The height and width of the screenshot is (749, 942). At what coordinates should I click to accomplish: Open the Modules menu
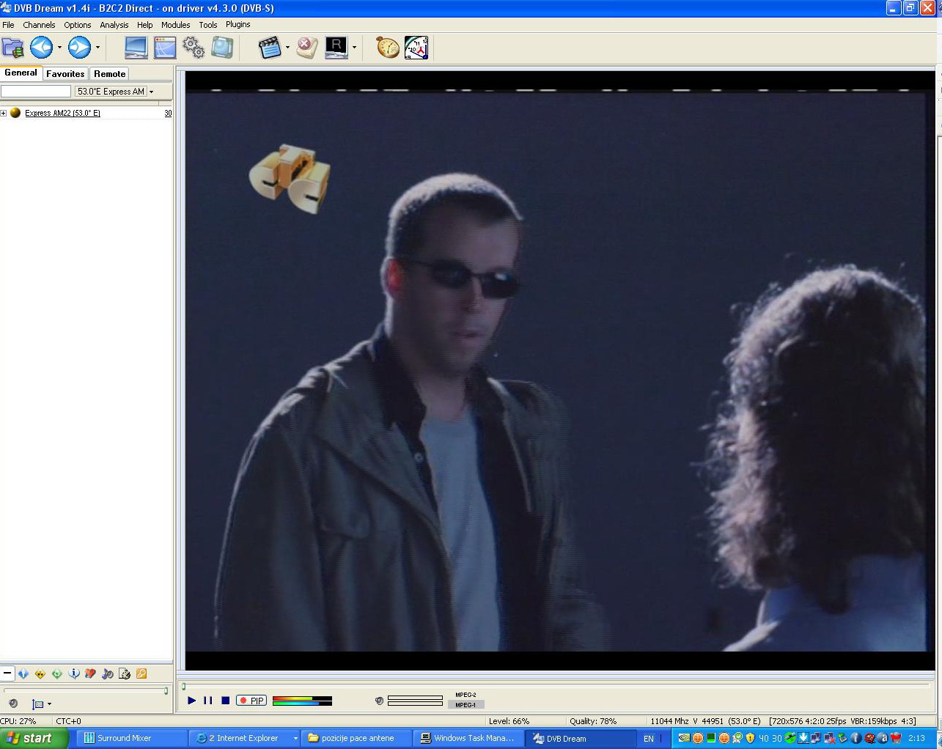pos(176,25)
